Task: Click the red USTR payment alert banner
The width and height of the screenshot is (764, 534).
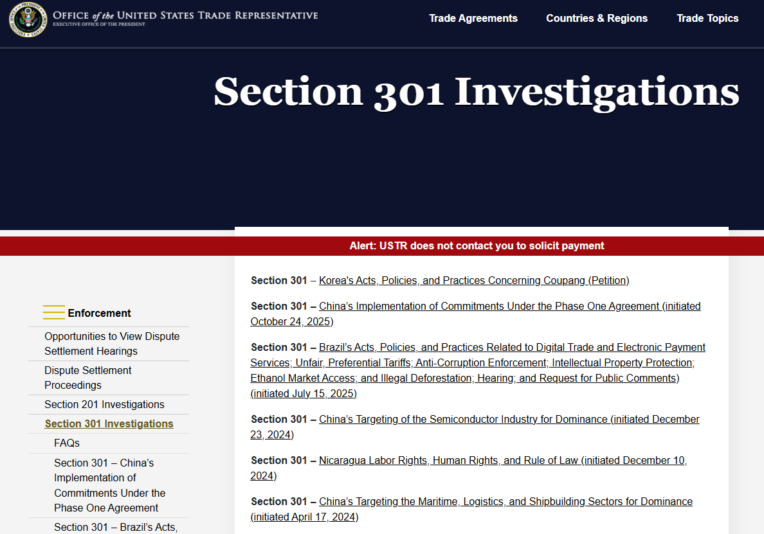Action: coord(477,245)
